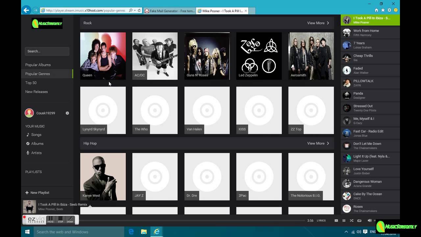Screen dimensions: 421x237
Task: Open the 2Pac tile
Action: coord(259,176)
